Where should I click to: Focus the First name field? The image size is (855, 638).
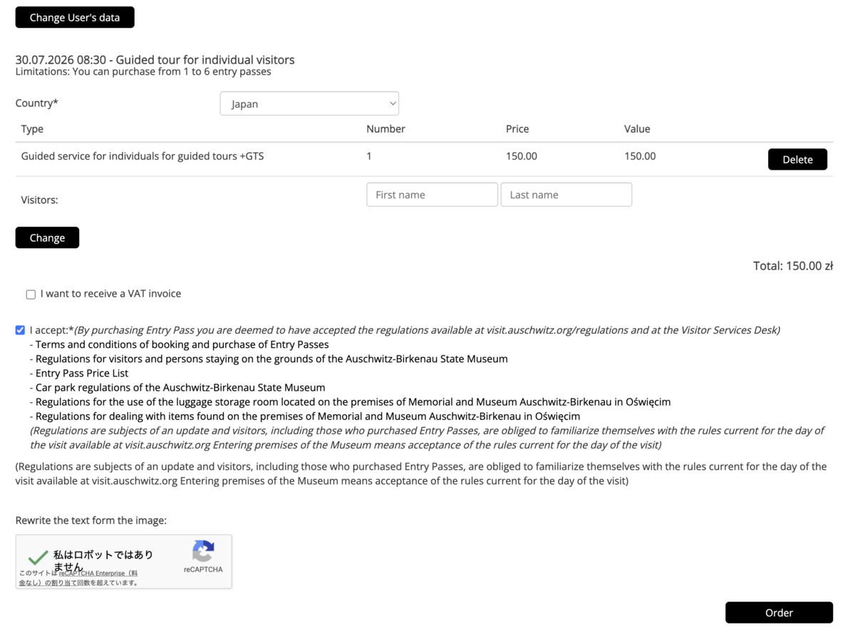pyautogui.click(x=432, y=195)
